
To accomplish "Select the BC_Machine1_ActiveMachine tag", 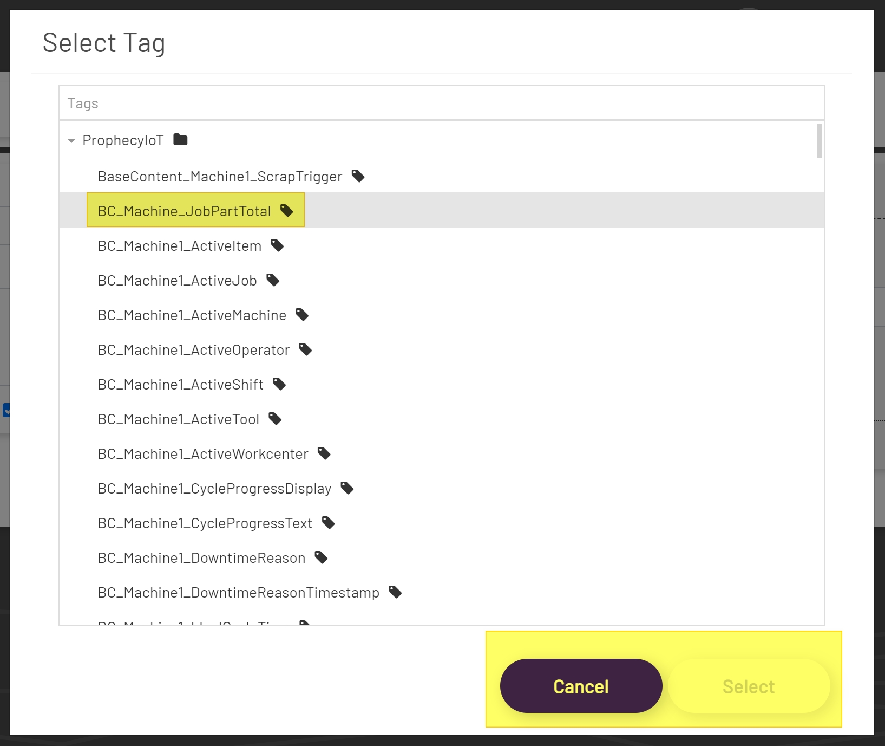I will point(192,315).
